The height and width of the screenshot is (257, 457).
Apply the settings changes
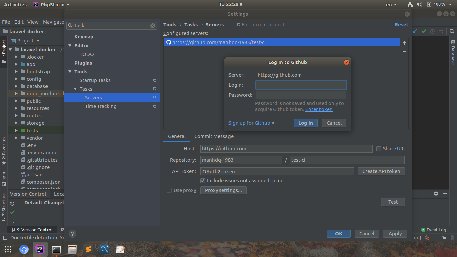tap(395, 234)
